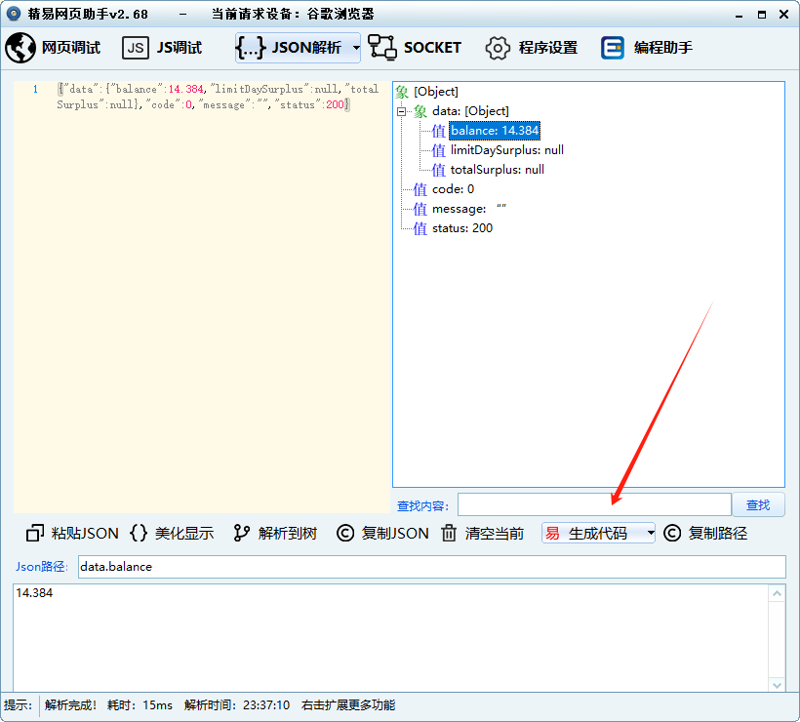Open the 生成代码 dropdown arrow
This screenshot has width=800, height=722.
(x=651, y=534)
